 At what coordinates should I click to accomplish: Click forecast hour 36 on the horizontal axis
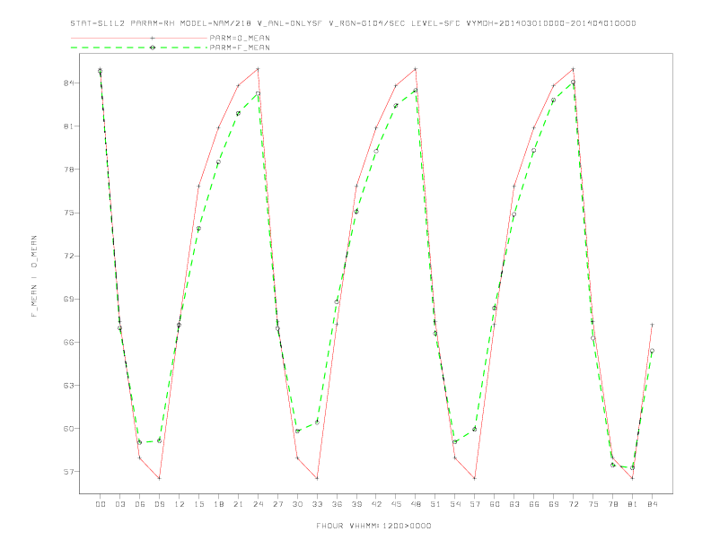337,504
